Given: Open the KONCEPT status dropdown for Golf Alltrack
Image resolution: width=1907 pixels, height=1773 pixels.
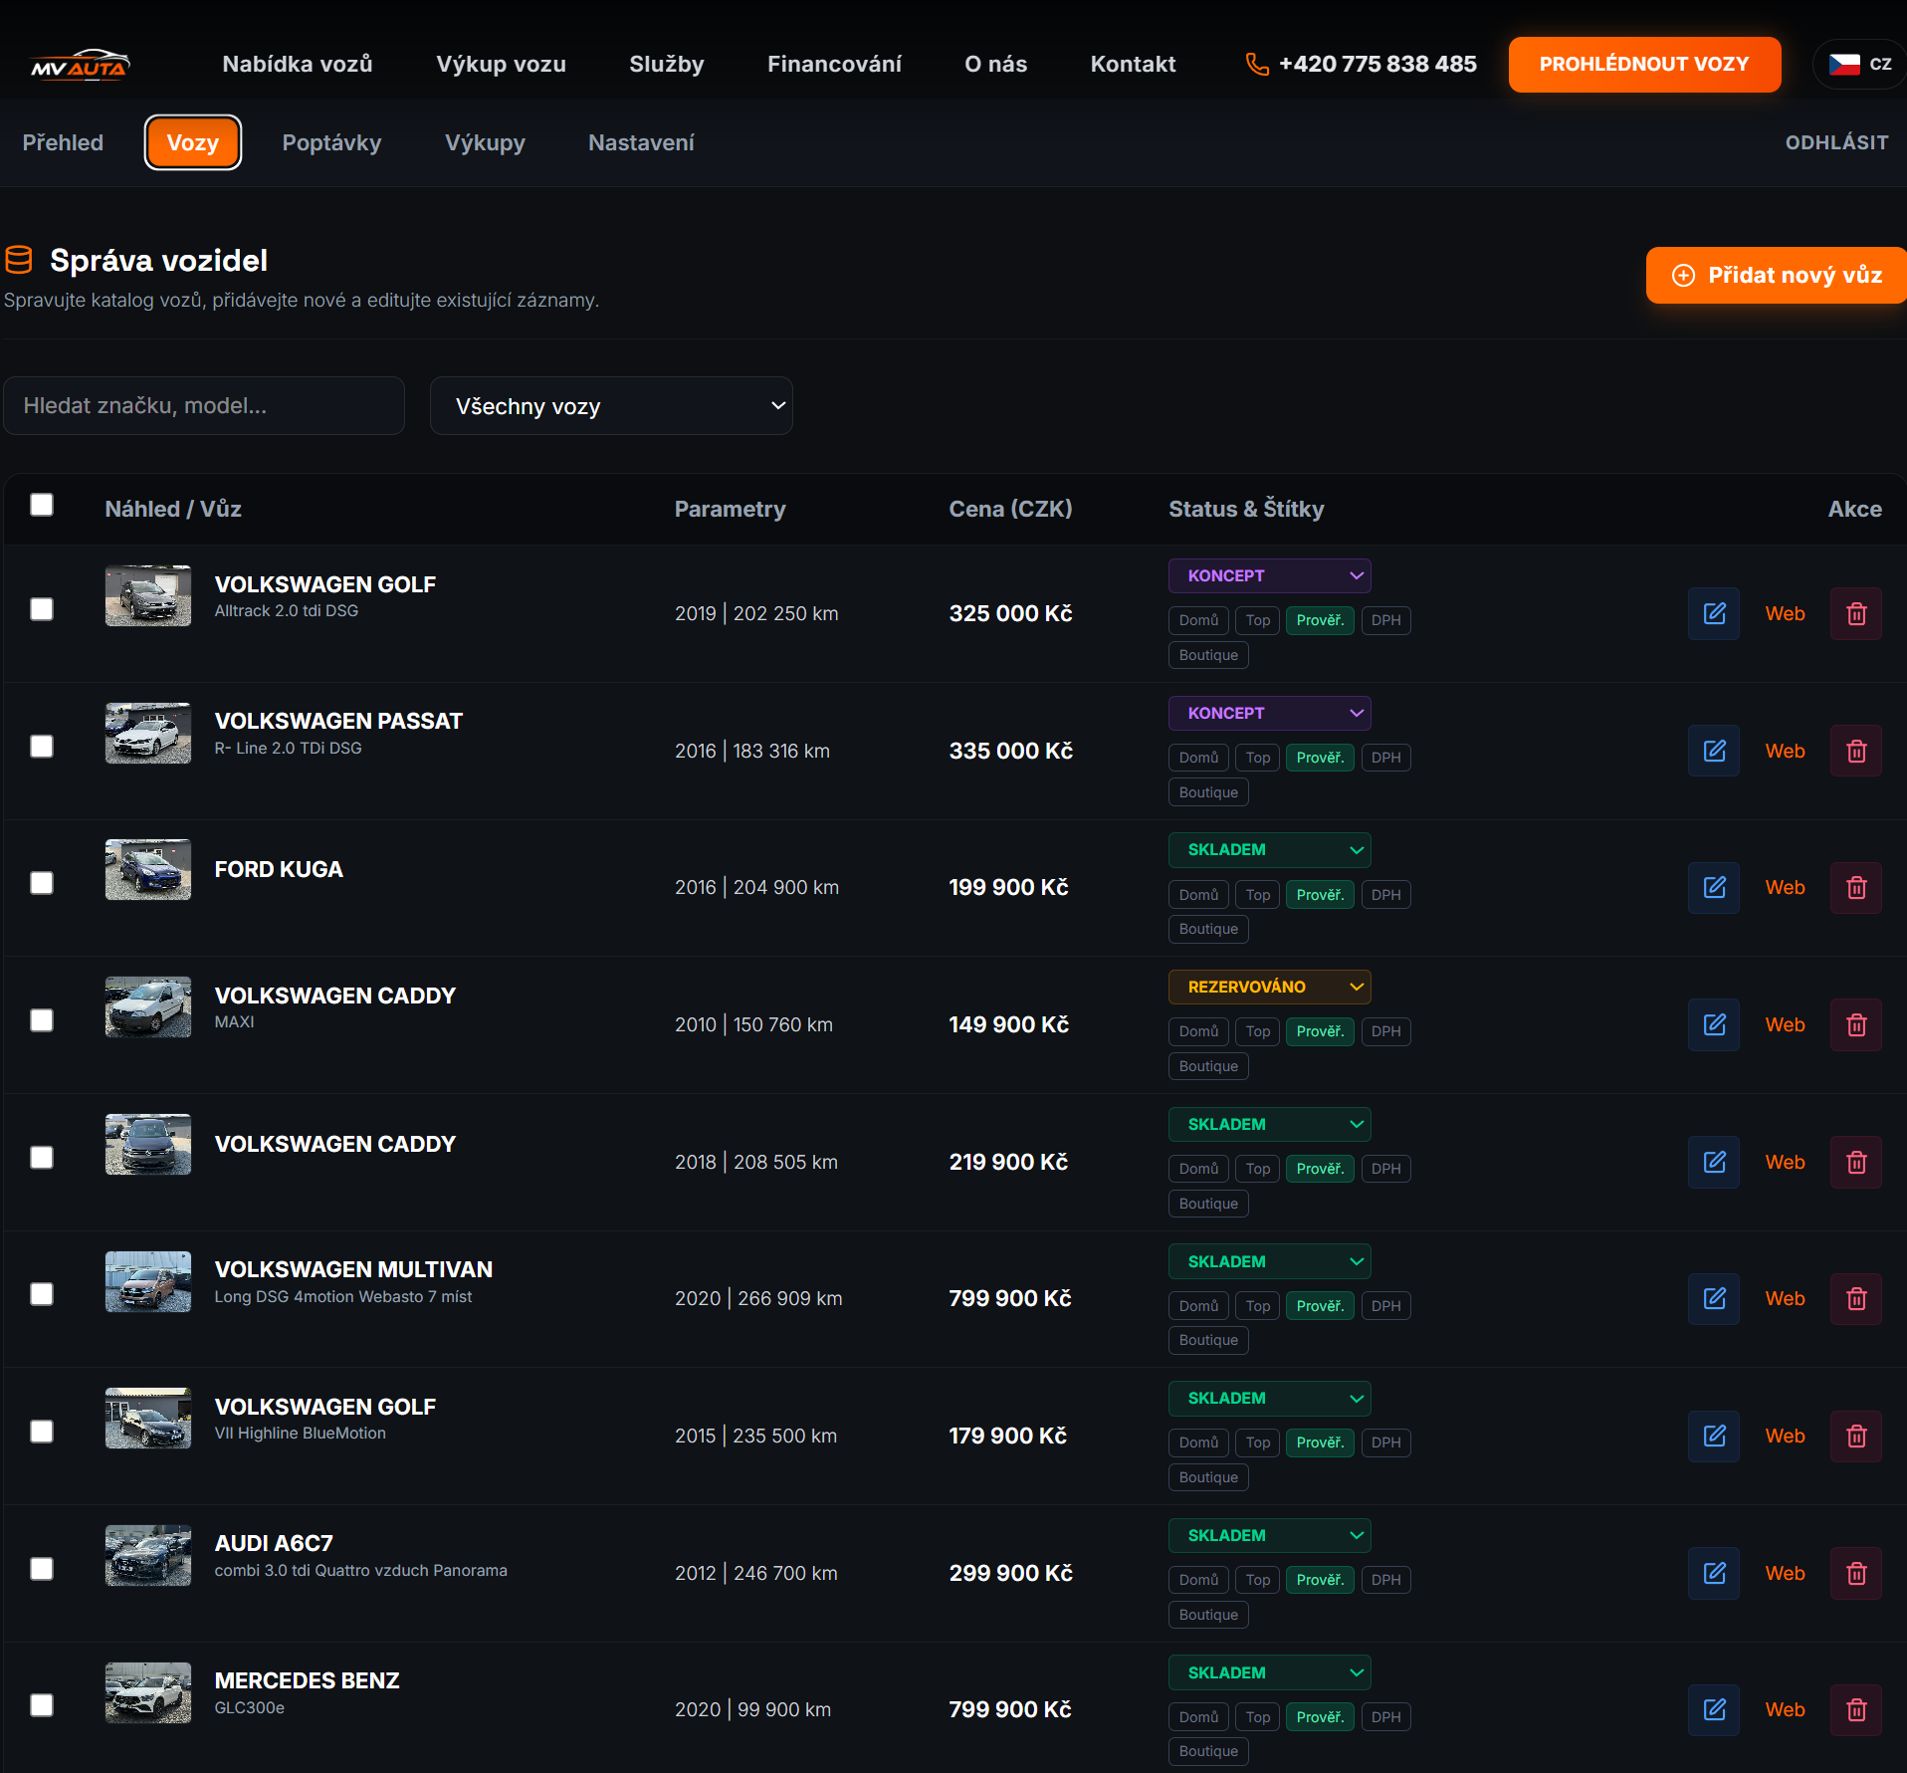Looking at the screenshot, I should pos(1269,575).
